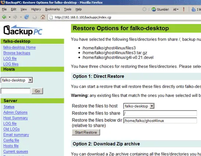
Task: Click the files3.tar.gz path entry
Action: (115, 53)
